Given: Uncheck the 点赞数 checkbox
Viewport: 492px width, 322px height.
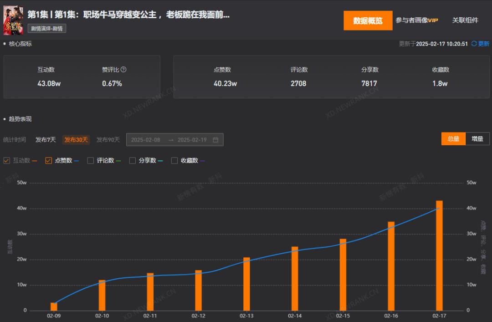Looking at the screenshot, I should point(48,160).
